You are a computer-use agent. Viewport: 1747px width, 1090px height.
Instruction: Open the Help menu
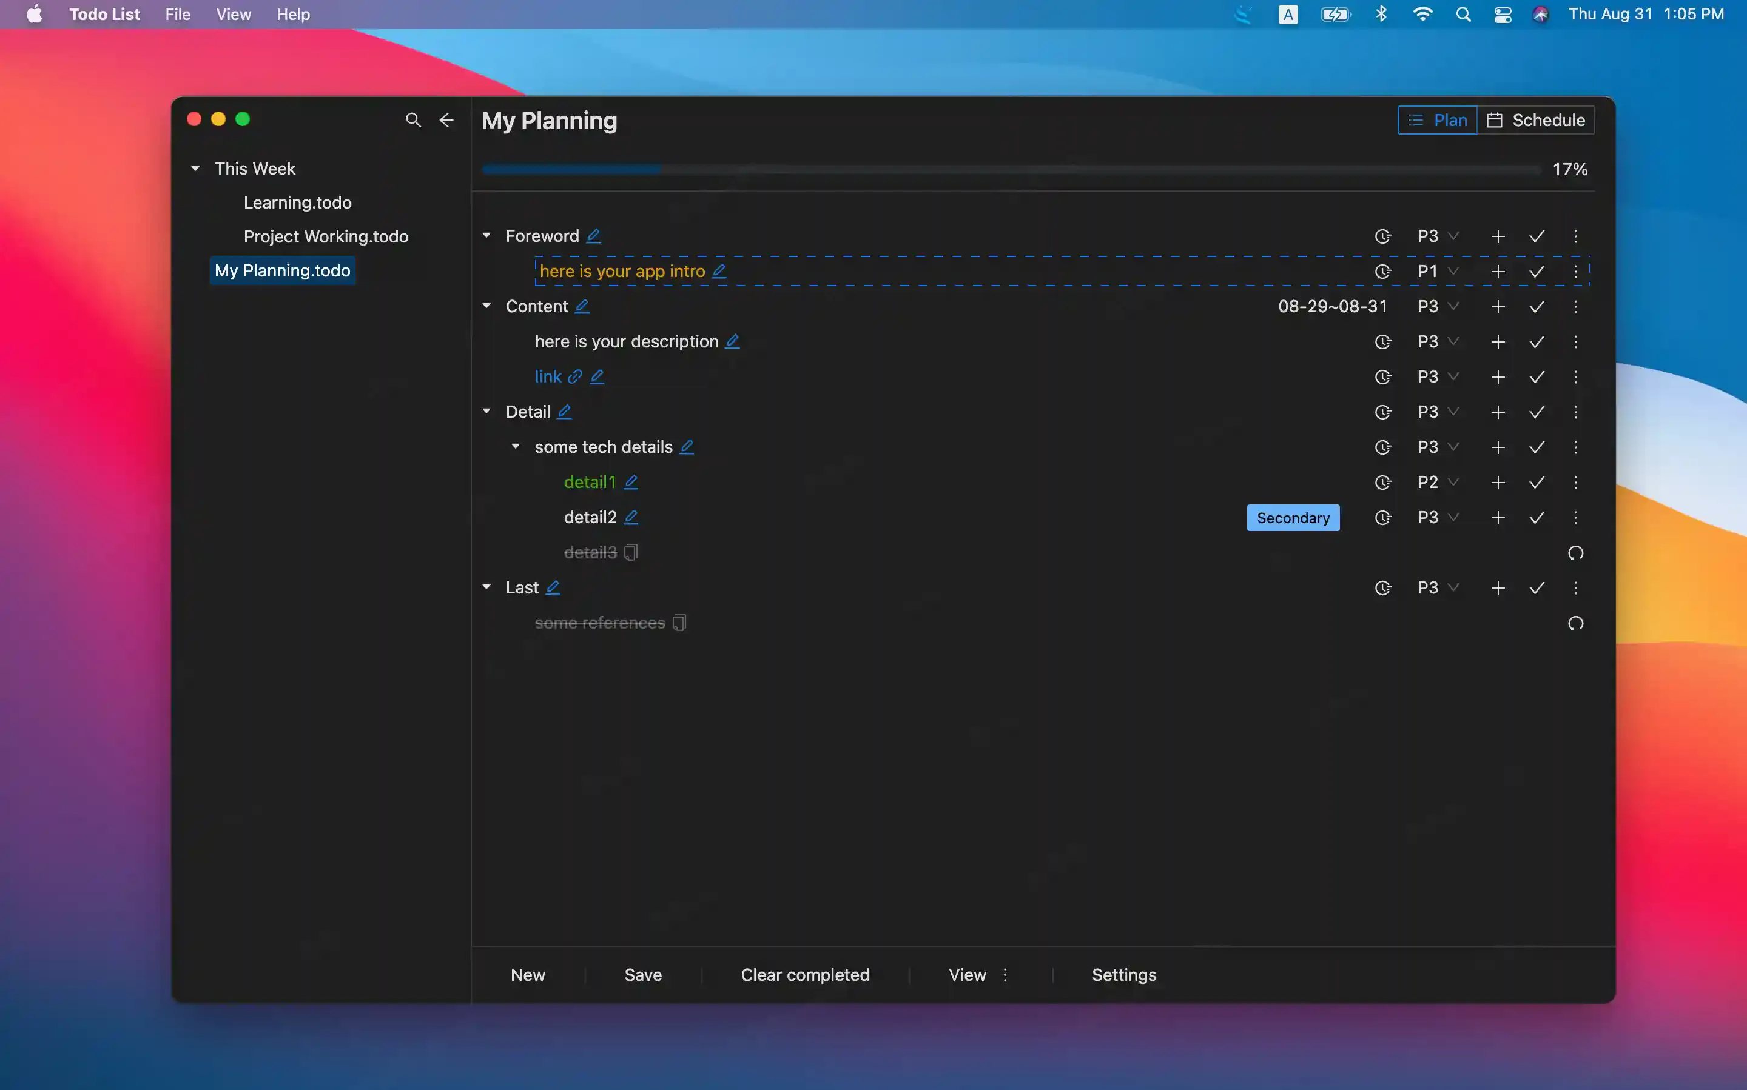tap(293, 15)
